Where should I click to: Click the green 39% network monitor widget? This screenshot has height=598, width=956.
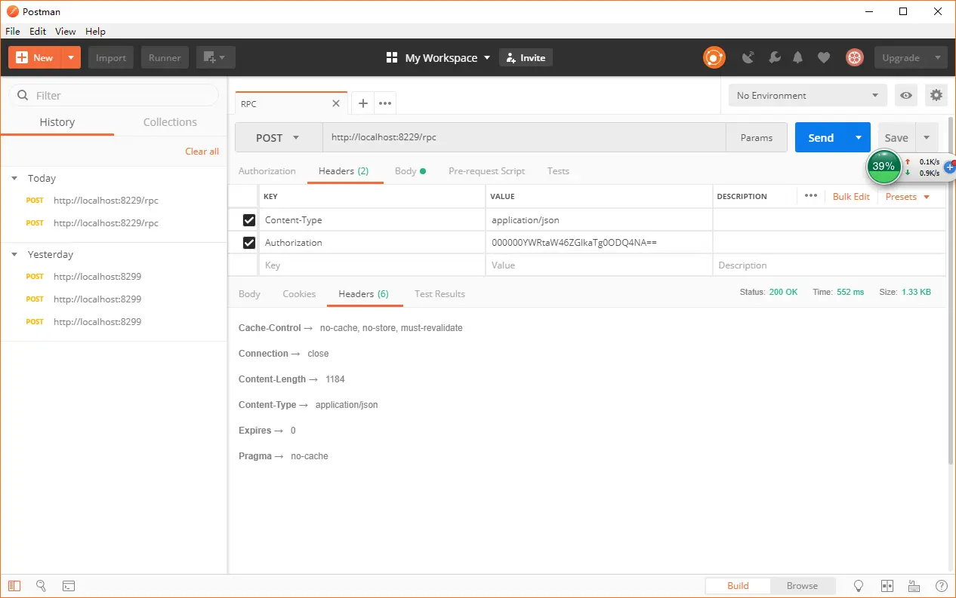click(x=884, y=167)
